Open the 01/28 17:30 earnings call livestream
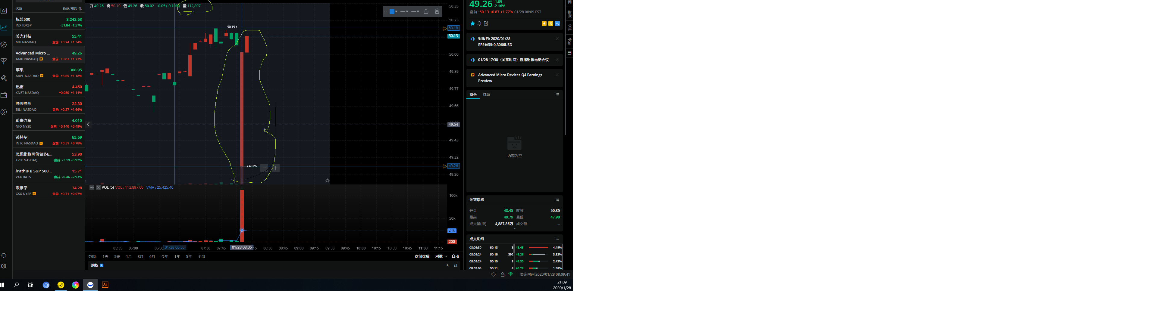The width and height of the screenshot is (1157, 325). (513, 60)
